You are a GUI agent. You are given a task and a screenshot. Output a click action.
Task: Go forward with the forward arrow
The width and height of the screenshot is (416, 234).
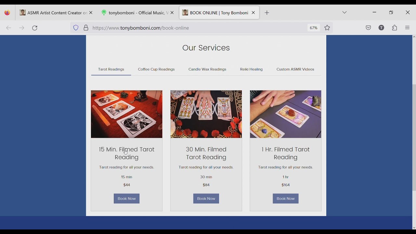22,28
